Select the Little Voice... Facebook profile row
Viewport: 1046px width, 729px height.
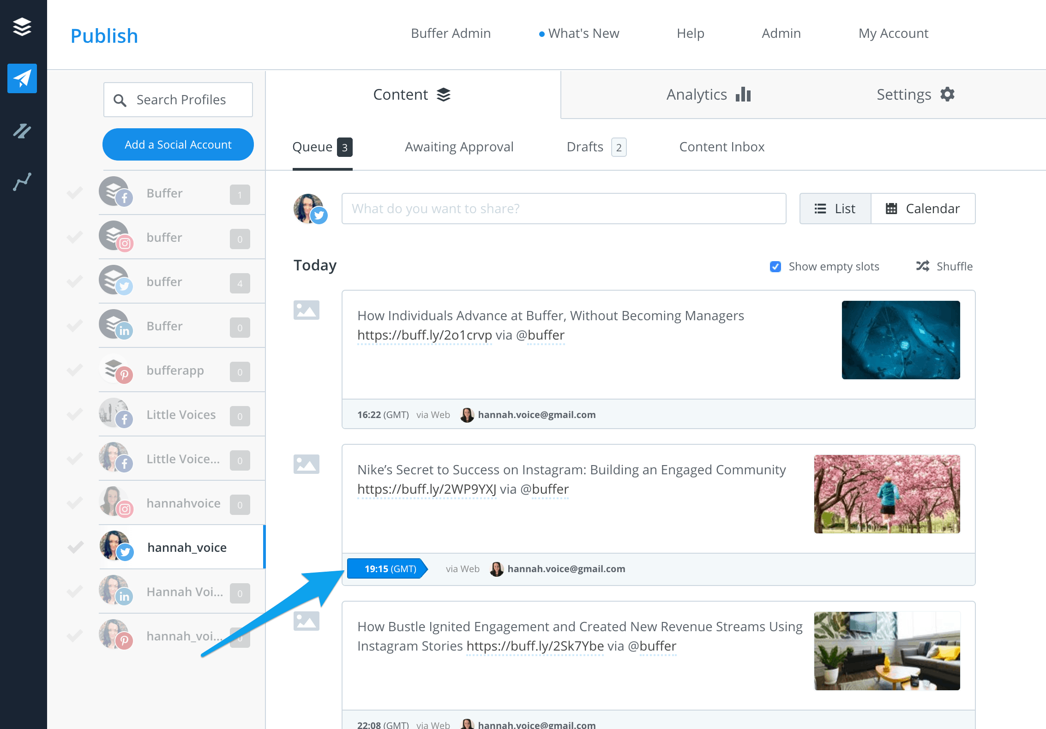tap(182, 459)
